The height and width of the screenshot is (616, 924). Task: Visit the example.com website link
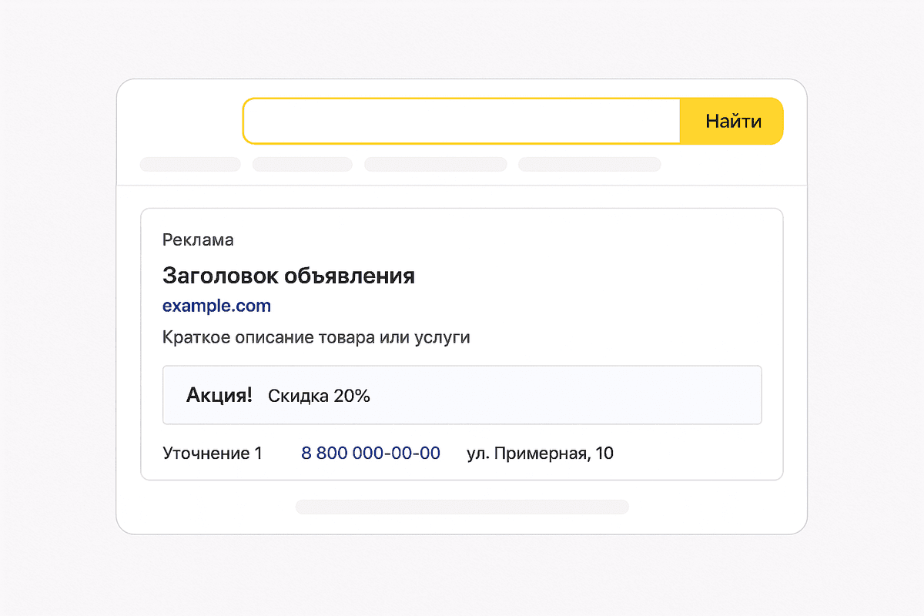click(216, 306)
